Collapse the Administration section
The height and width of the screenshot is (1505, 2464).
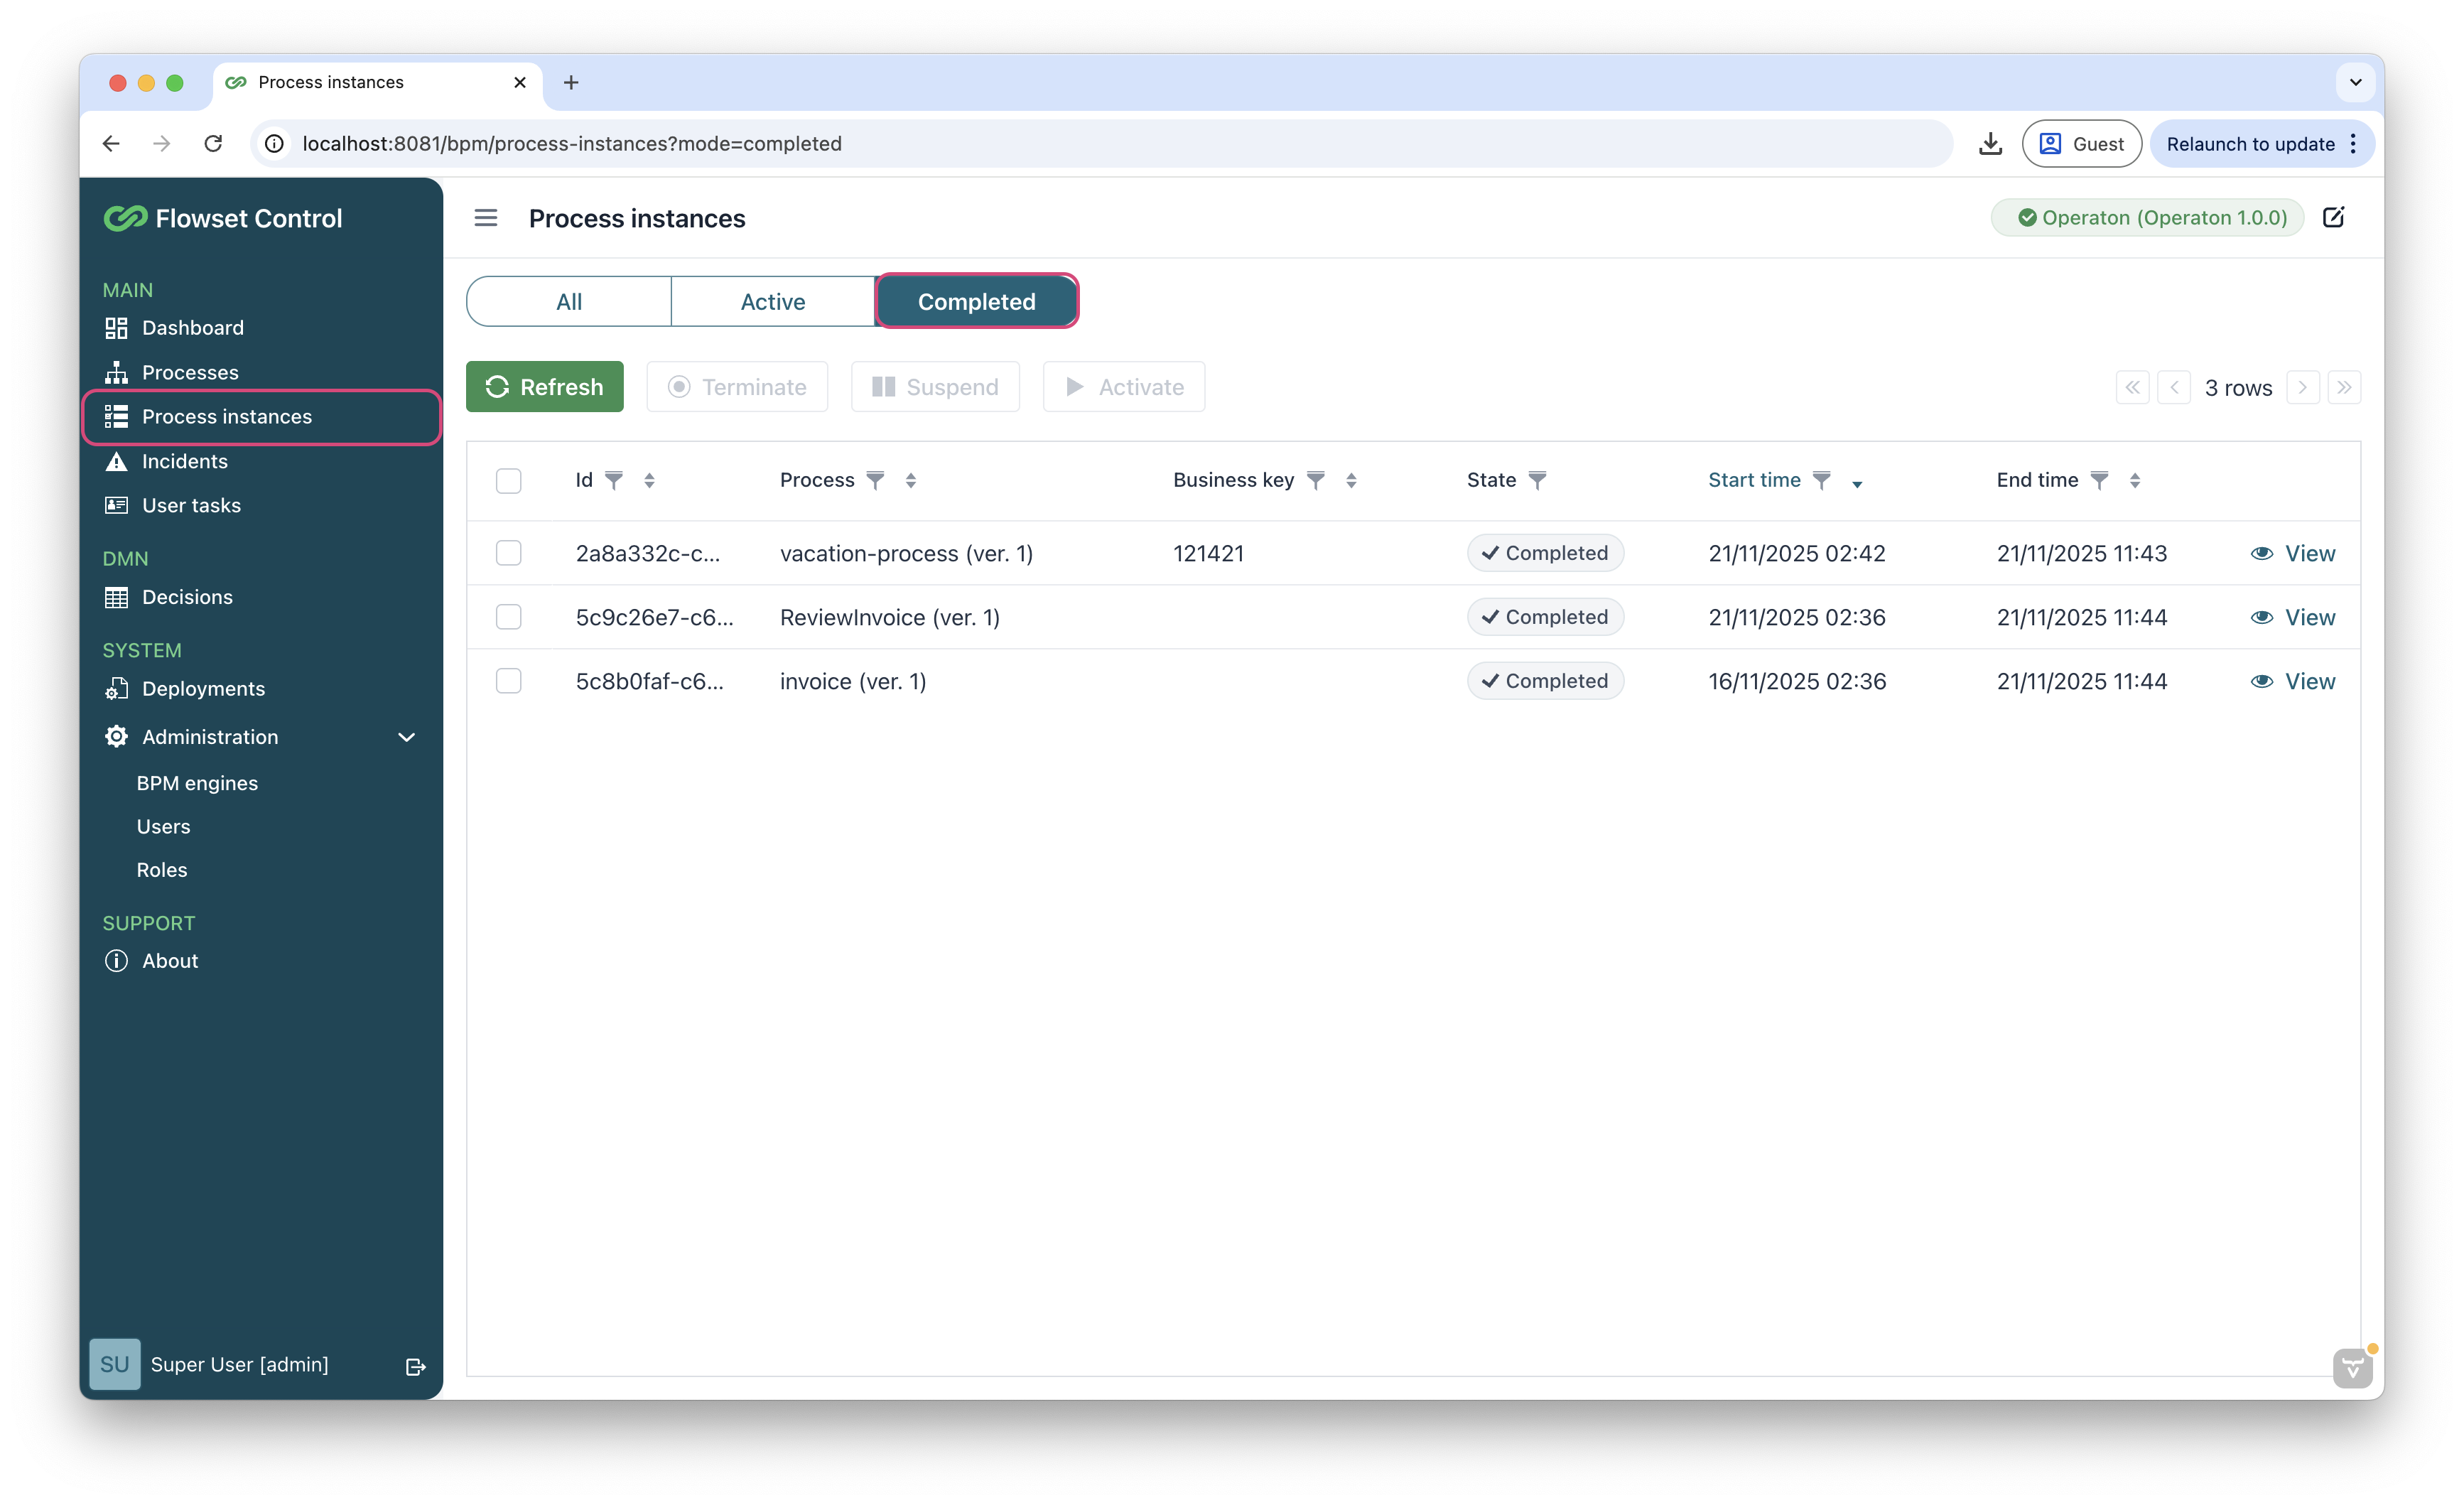click(x=406, y=737)
